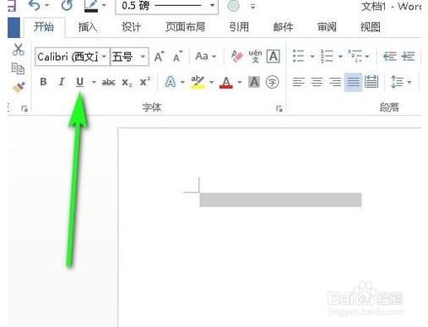Increase paragraph indent

[408, 57]
